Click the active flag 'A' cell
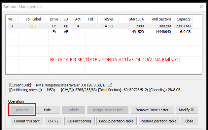 tap(78, 26)
